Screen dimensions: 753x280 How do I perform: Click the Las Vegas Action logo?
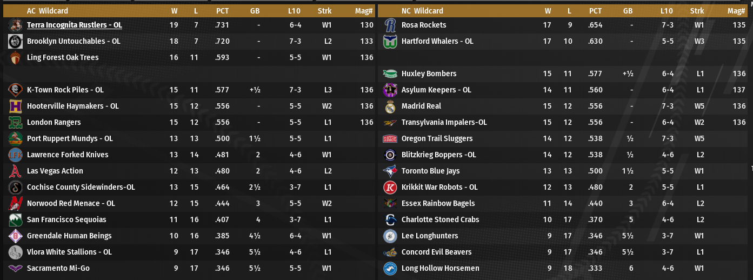tap(15, 171)
